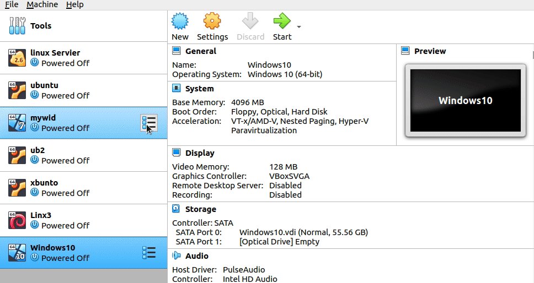
Task: Open the Audio settings header link
Action: 197,256
